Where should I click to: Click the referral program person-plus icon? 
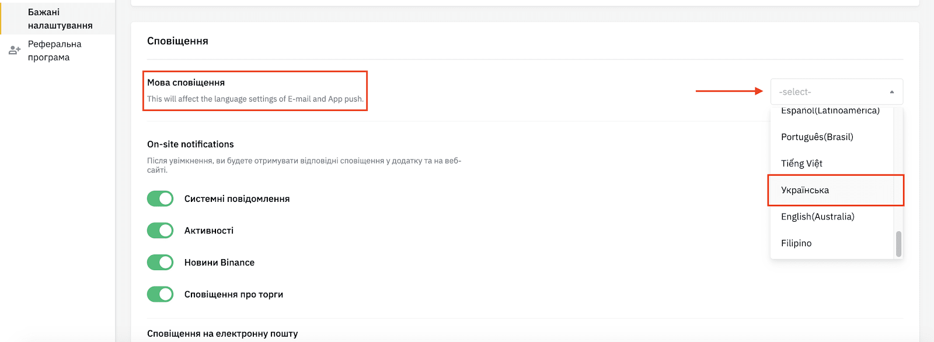(15, 51)
